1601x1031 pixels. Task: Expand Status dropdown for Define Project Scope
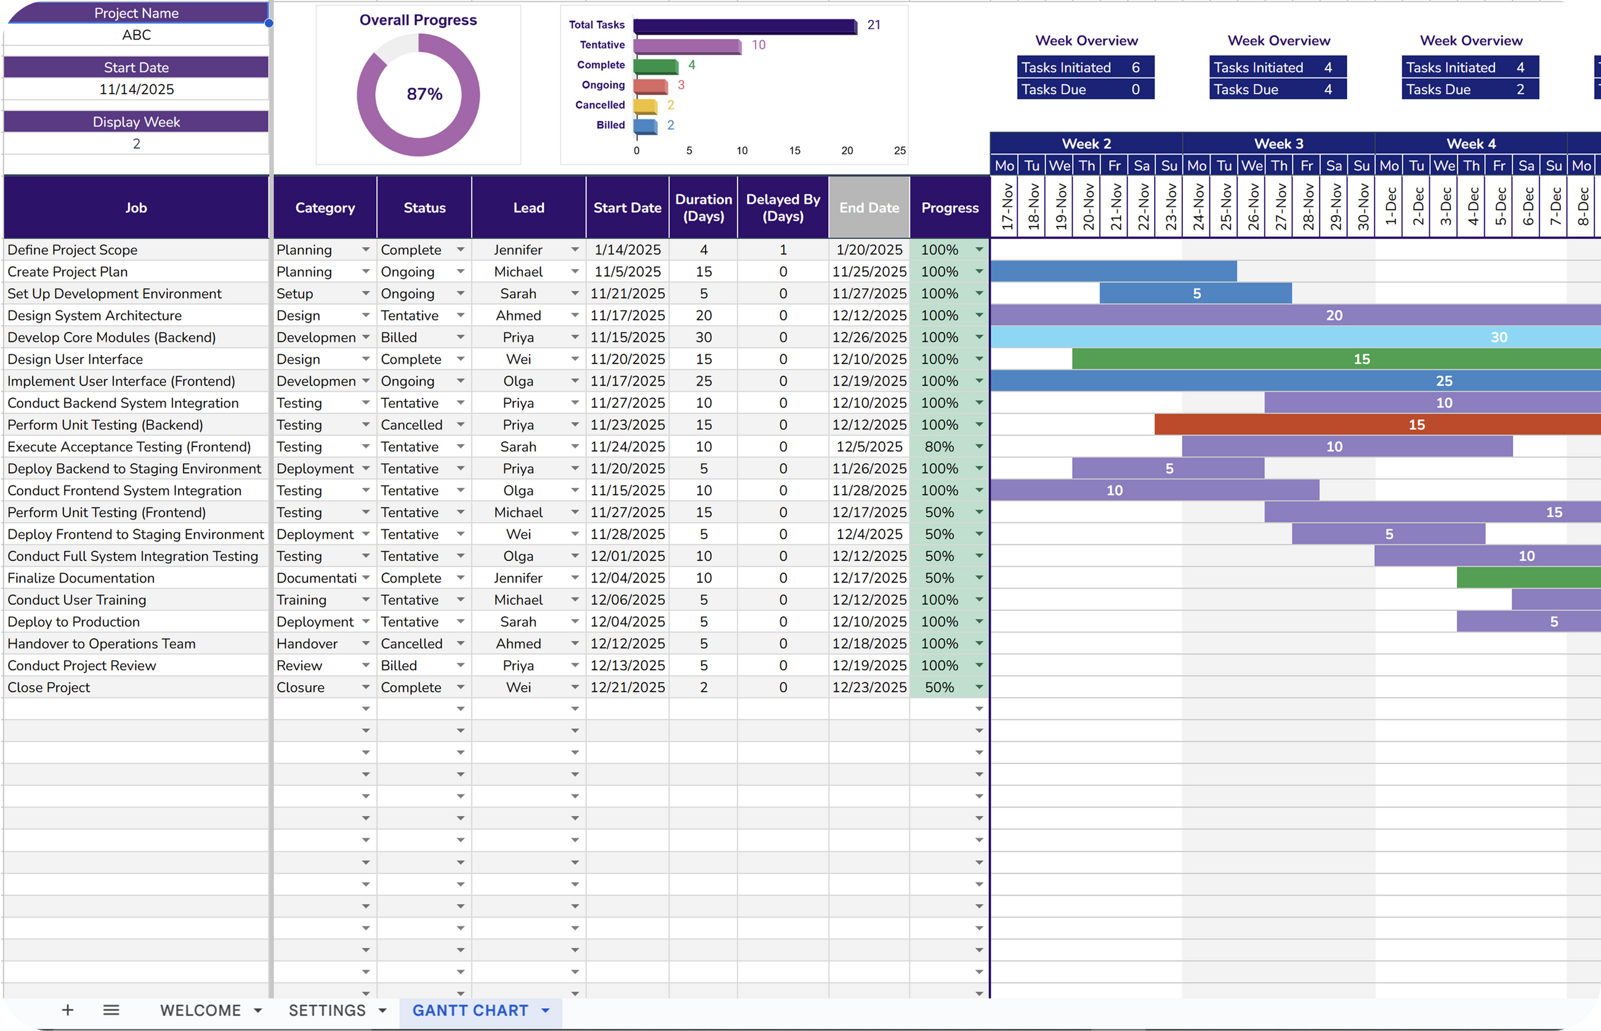tap(461, 249)
